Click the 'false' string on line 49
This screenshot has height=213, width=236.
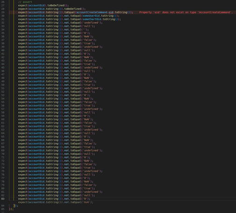pyautogui.click(x=88, y=81)
